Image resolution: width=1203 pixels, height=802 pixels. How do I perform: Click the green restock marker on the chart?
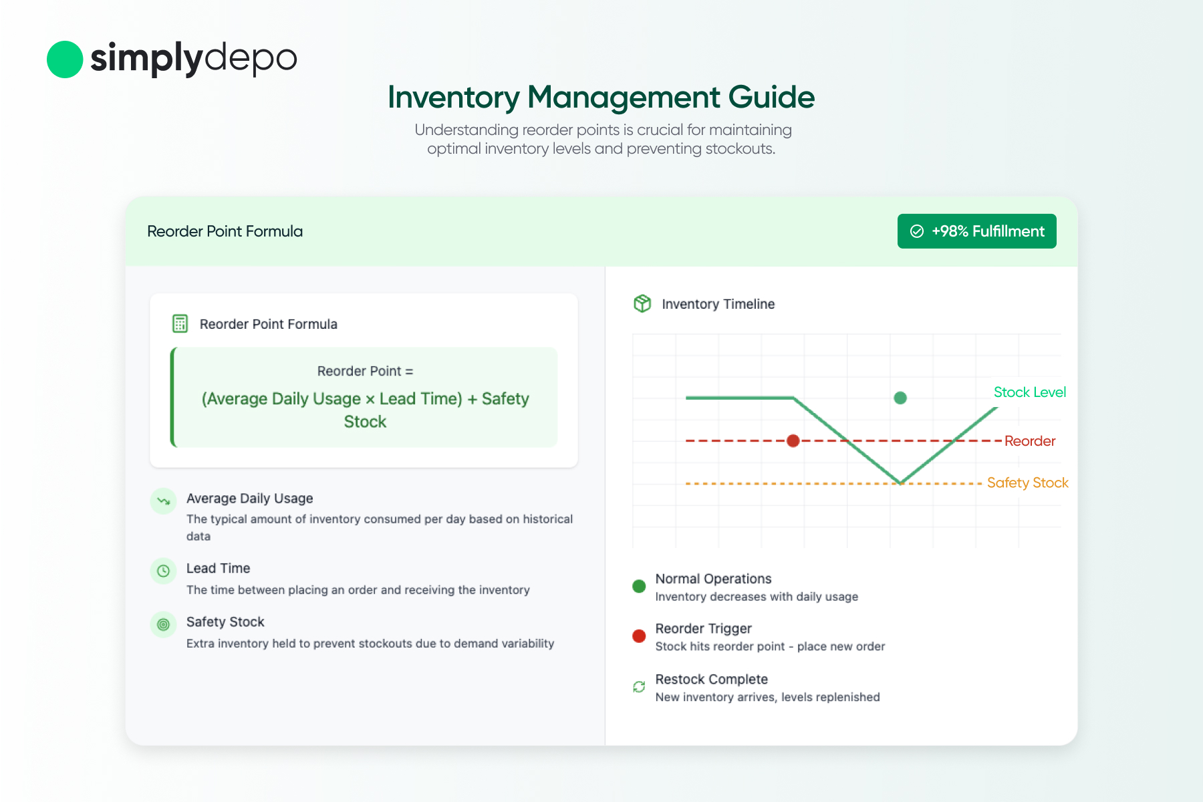(900, 398)
